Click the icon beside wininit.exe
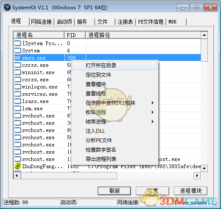Viewport: 221px width, 209px height. coord(18,72)
